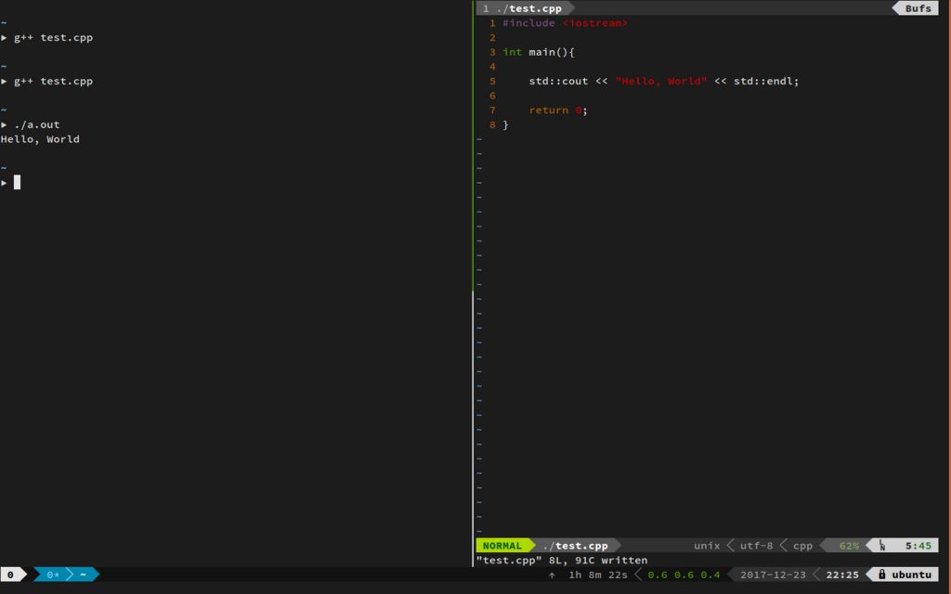This screenshot has width=951, height=594.
Task: Click the utf-8 encoding segment
Action: point(756,546)
